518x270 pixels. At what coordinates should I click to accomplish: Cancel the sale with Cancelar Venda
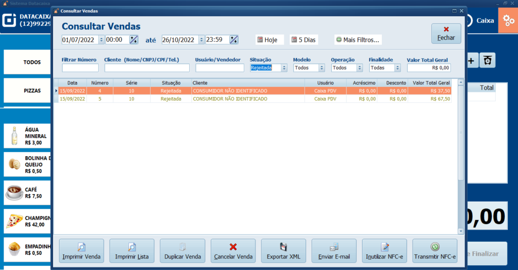point(233,251)
